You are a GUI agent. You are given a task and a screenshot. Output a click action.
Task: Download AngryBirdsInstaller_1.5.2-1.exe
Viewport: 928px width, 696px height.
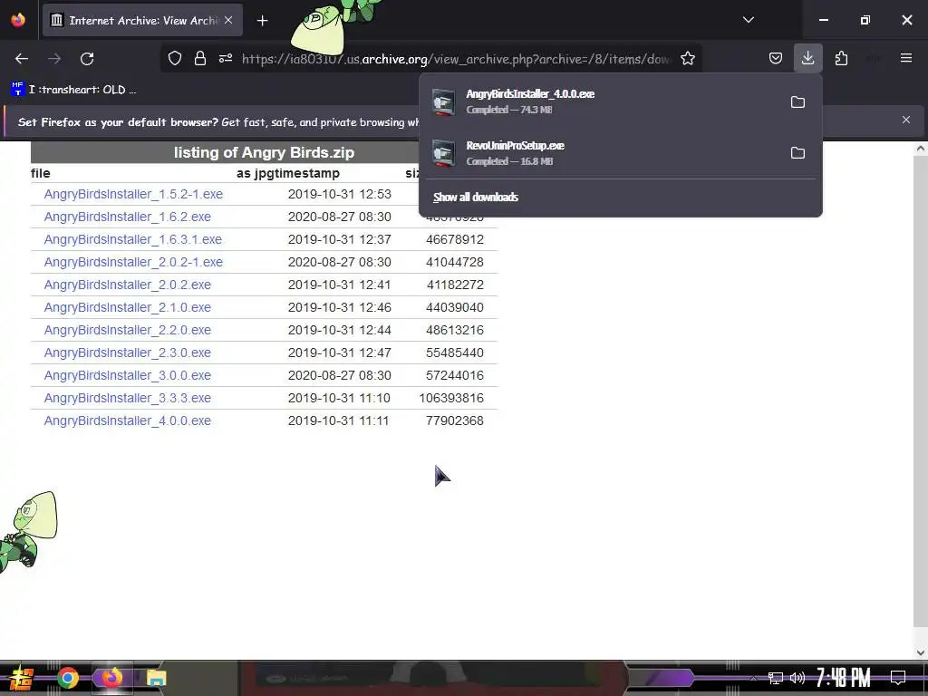pyautogui.click(x=133, y=194)
